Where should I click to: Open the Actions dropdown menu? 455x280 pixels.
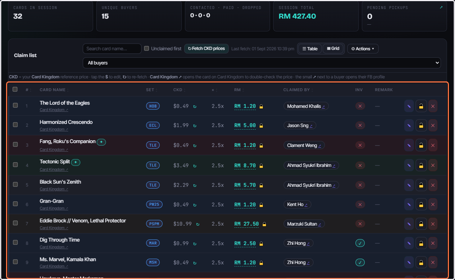(x=363, y=48)
